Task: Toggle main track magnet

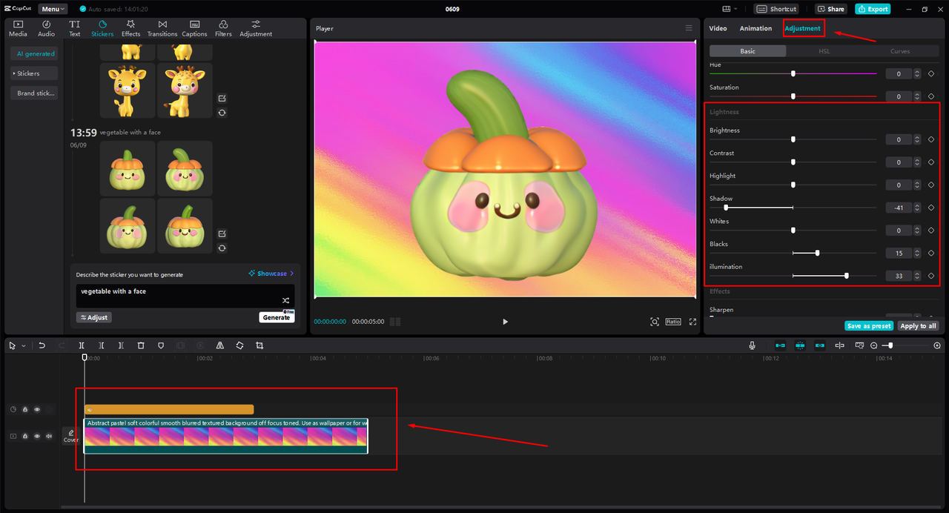Action: click(x=780, y=345)
